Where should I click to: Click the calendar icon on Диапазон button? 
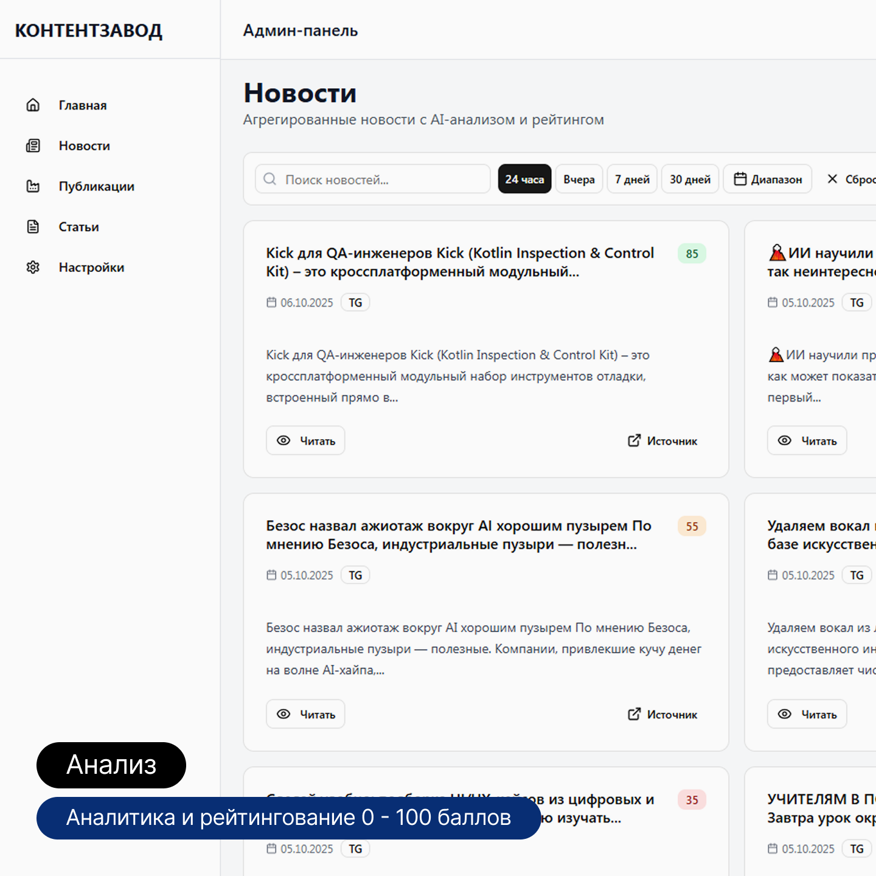[x=740, y=179]
